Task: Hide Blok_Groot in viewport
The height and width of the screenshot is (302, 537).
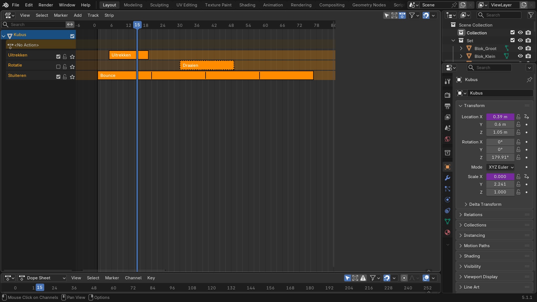Action: pos(520,48)
